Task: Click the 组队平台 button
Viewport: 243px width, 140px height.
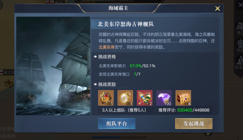Action: tap(117, 123)
